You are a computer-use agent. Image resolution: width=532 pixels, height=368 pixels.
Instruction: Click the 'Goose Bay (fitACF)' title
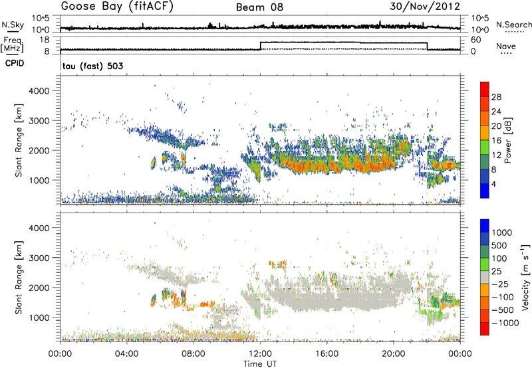[x=117, y=6]
